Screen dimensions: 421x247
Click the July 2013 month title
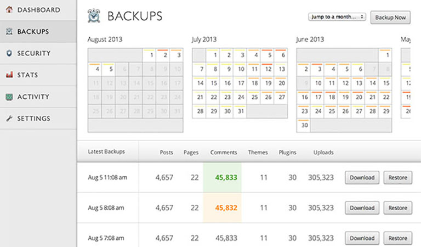tap(204, 40)
